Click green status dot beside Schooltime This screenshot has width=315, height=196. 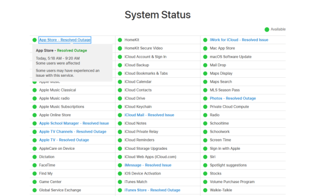[205, 123]
